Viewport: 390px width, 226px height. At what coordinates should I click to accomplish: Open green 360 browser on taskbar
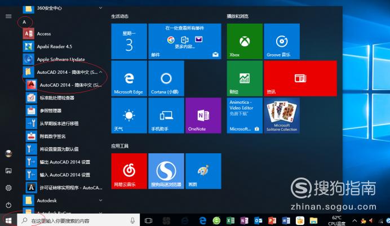[x=216, y=220]
